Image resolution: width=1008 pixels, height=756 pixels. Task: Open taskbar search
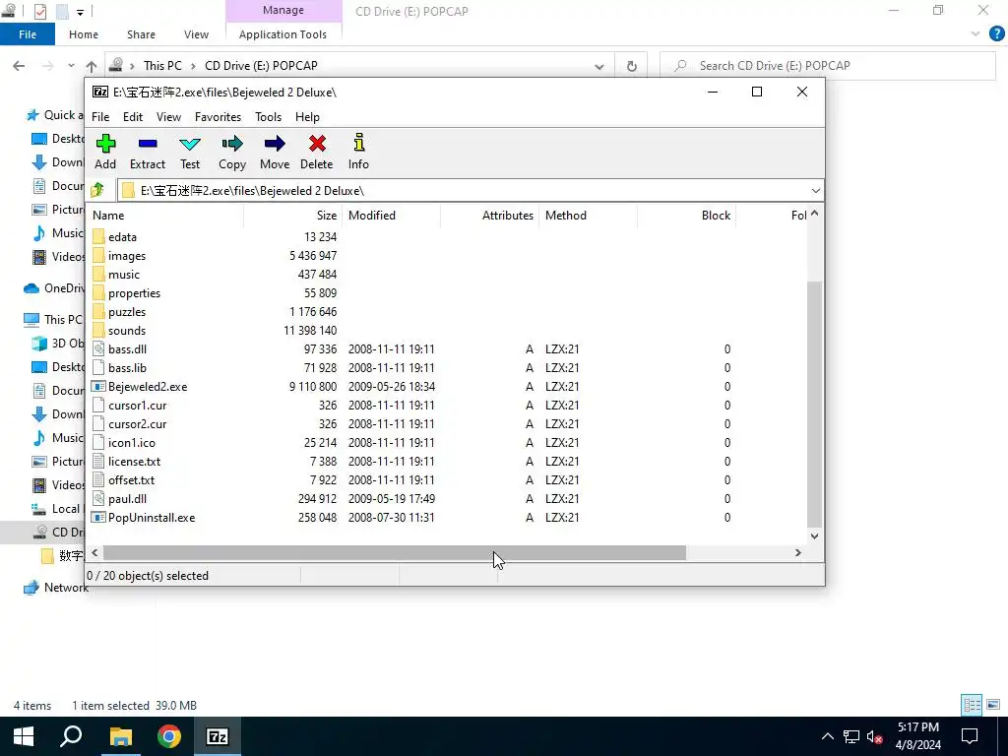click(71, 736)
